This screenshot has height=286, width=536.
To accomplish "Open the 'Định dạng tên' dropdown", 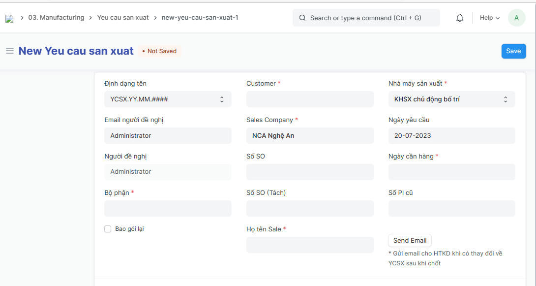I will [x=168, y=99].
